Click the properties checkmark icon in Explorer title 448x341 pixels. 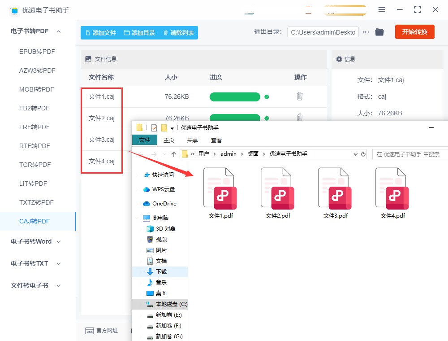(154, 127)
